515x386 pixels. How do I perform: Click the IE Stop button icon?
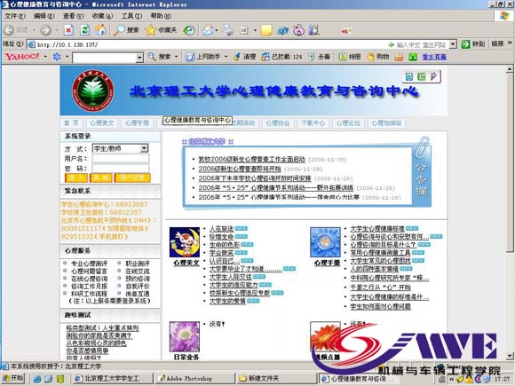(68, 30)
